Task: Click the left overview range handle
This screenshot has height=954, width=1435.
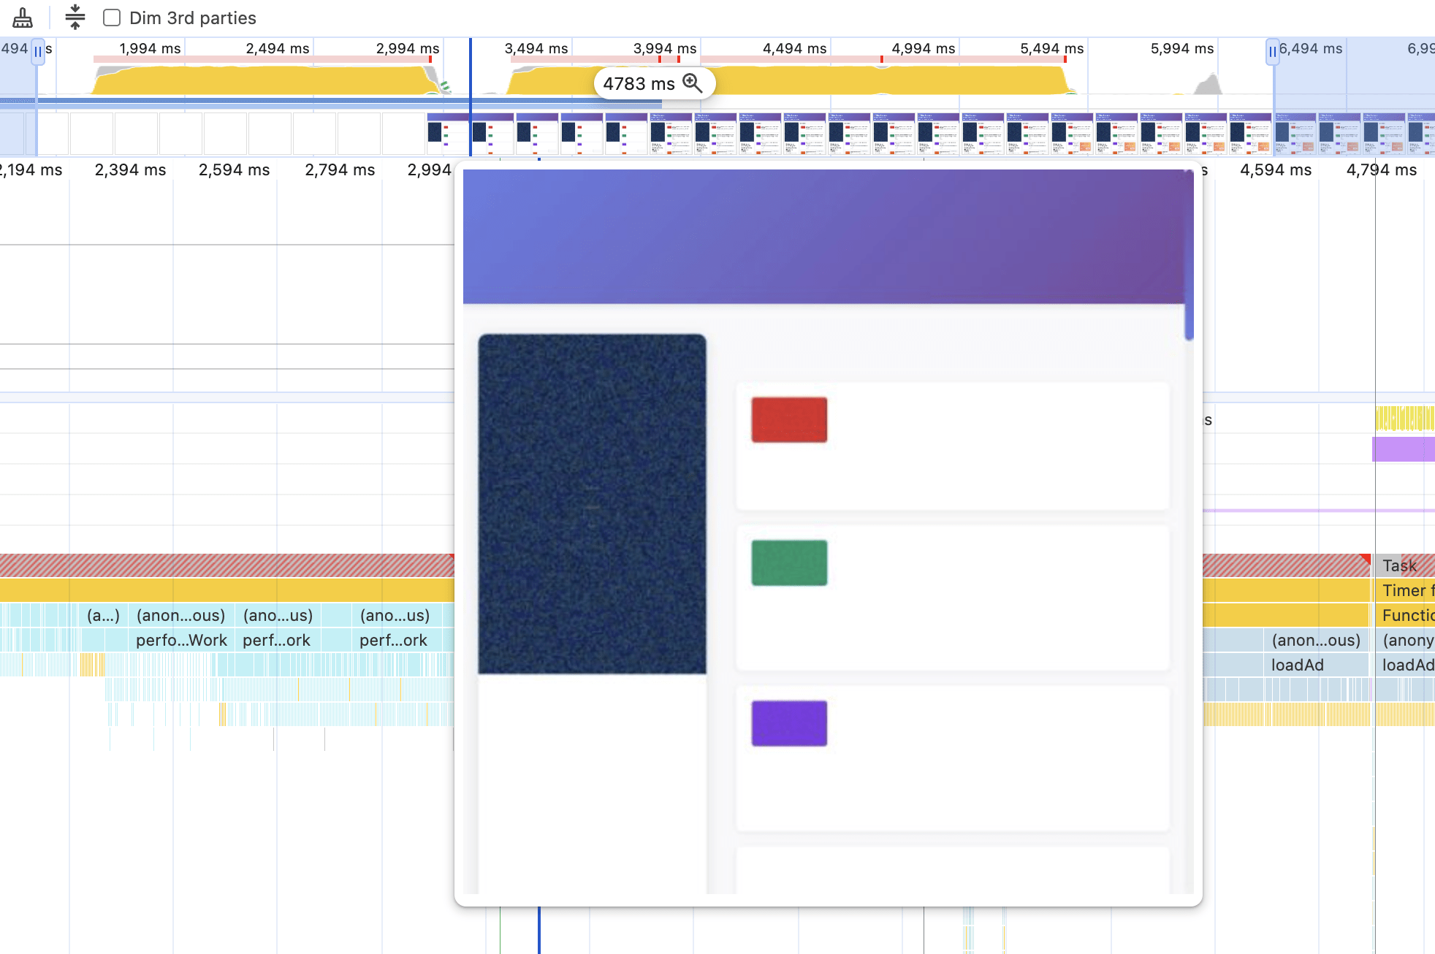Action: 38,52
